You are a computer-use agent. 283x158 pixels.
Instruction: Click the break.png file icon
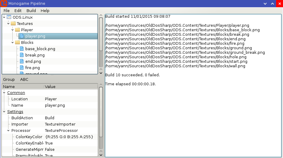[x=22, y=55]
